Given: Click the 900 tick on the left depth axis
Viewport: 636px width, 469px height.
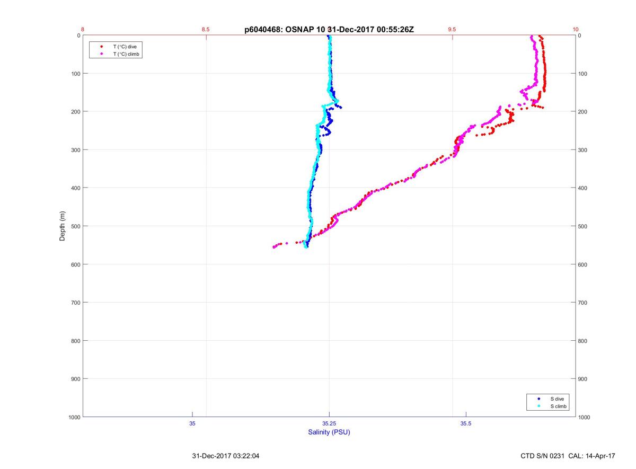Looking at the screenshot, I should point(75,379).
